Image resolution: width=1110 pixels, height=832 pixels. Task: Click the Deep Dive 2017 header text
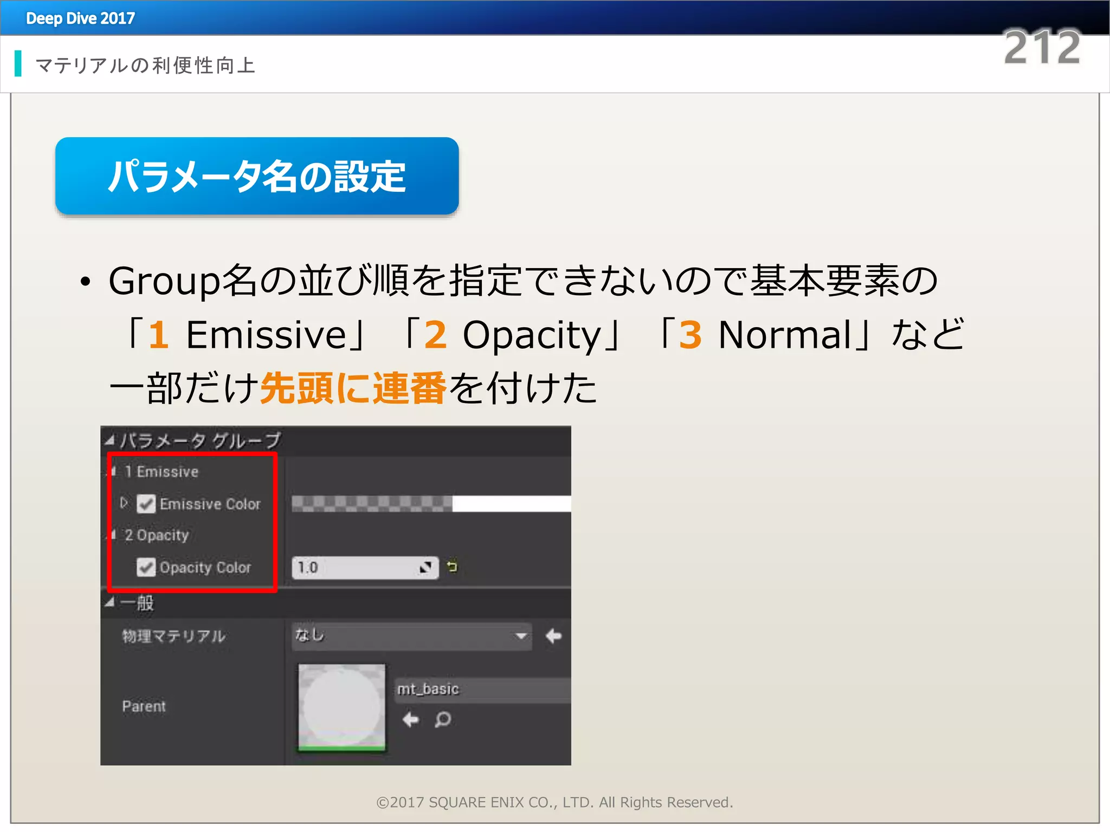point(80,18)
